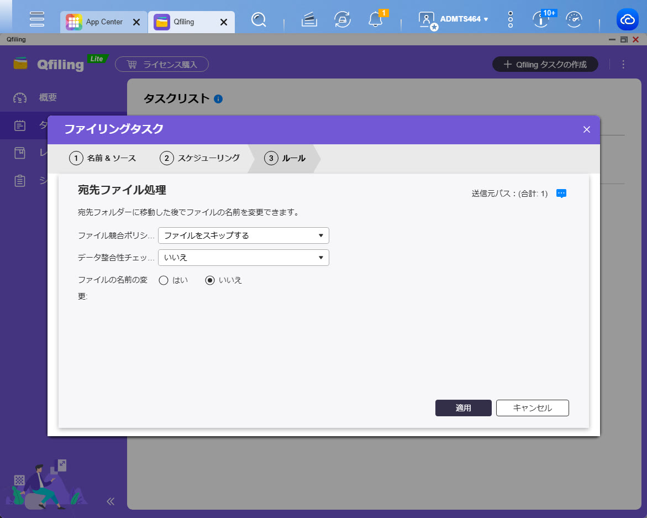The width and height of the screenshot is (647, 518).
Task: Open the dashboard gauge icon
Action: click(x=575, y=20)
